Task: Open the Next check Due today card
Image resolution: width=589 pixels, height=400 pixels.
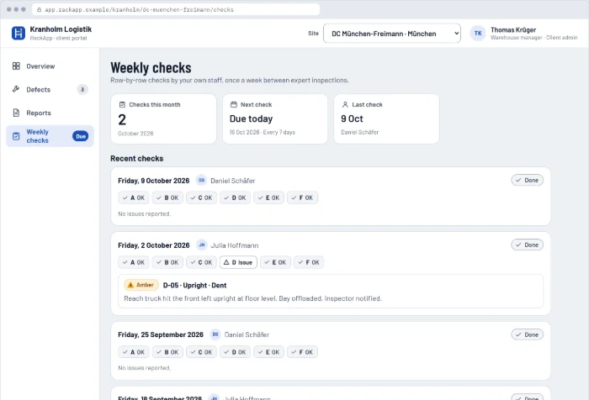Action: [x=275, y=118]
